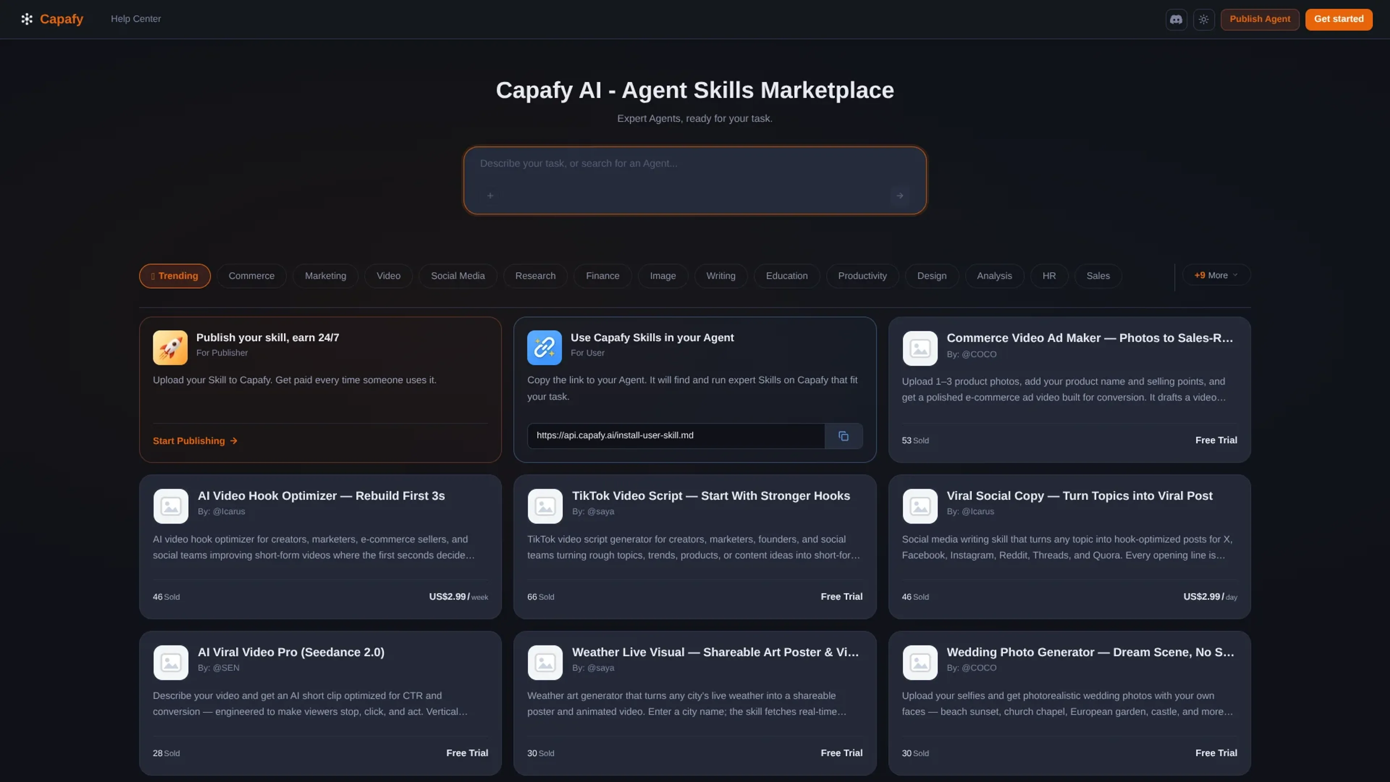Click the api.capafy.ai install URL field

tap(676, 436)
